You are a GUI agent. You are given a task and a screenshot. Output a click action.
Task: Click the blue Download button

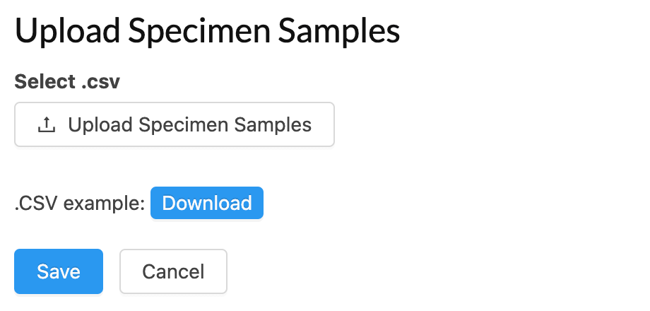pyautogui.click(x=207, y=203)
